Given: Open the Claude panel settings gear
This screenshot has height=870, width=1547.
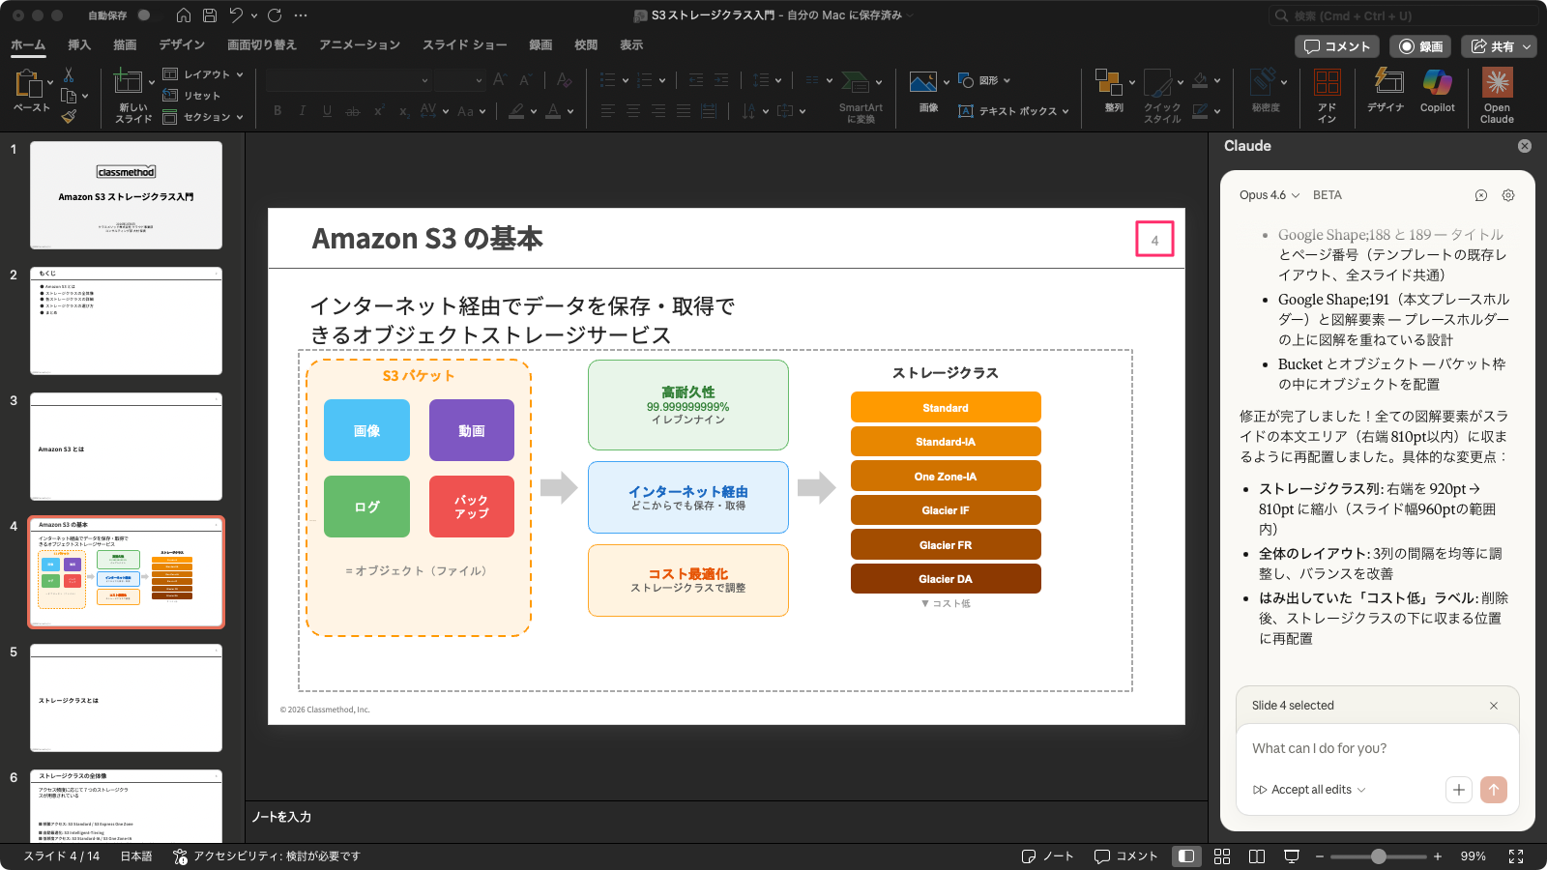Looking at the screenshot, I should [1508, 195].
